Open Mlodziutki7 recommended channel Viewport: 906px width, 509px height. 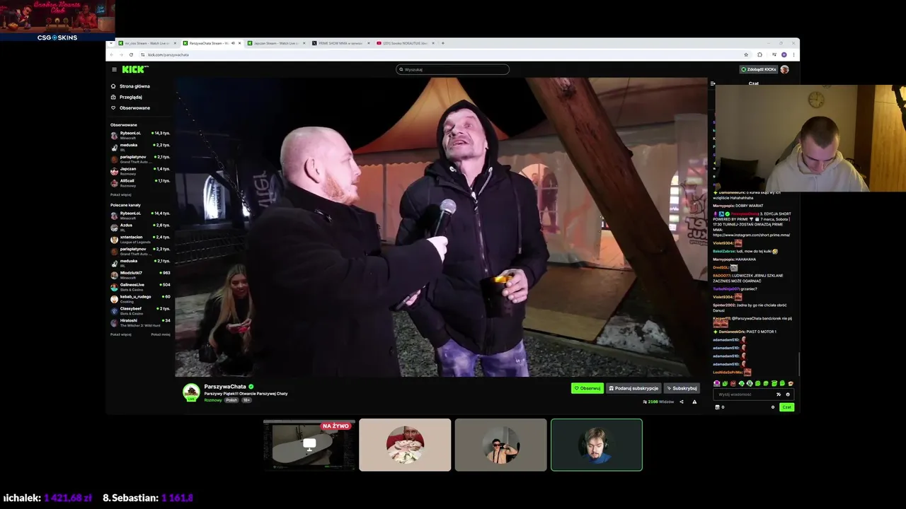coord(140,274)
